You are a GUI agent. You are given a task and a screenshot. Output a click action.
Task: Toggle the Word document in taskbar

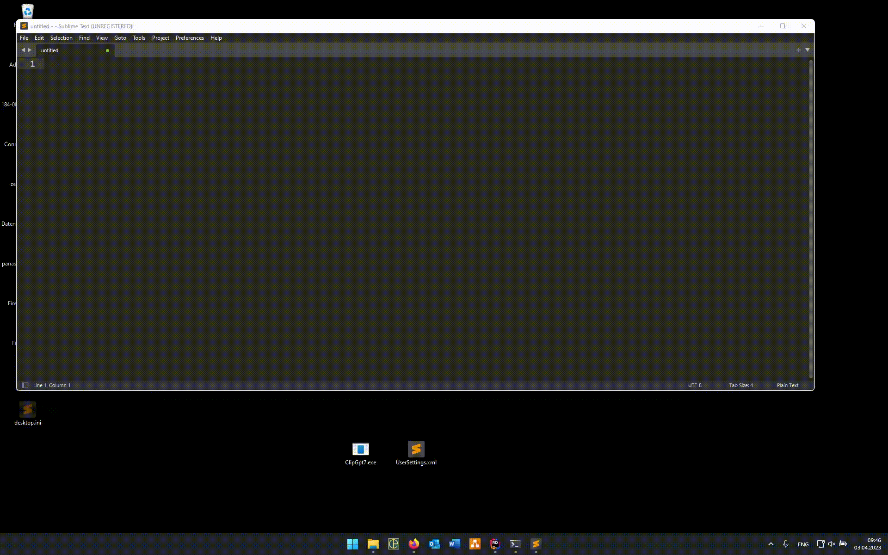pyautogui.click(x=455, y=544)
